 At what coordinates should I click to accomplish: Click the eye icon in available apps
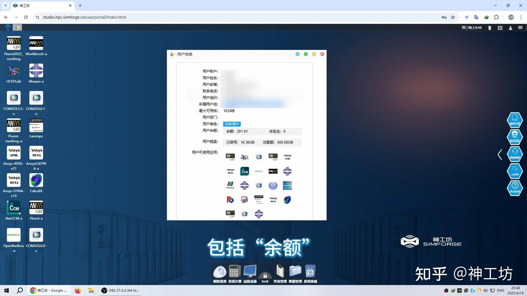(273, 185)
